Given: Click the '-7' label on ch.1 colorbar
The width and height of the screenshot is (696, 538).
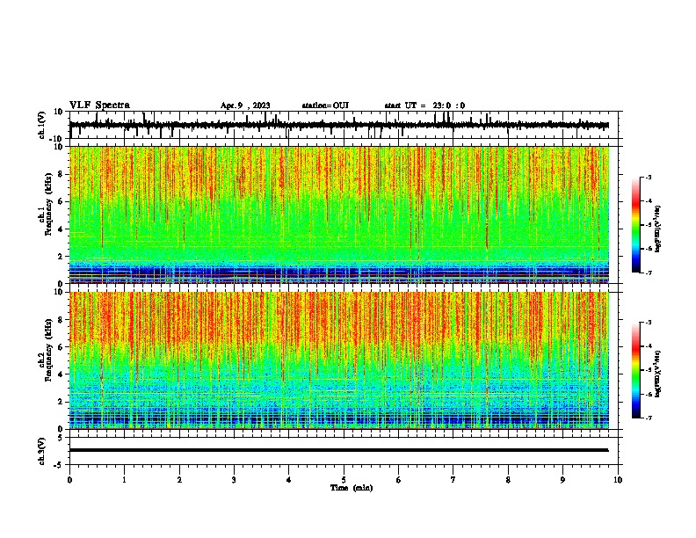Looking at the screenshot, I should 648,273.
